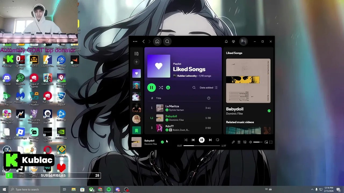Open the playback queue icon
Viewport: 344px width, 193px height.
click(x=239, y=142)
